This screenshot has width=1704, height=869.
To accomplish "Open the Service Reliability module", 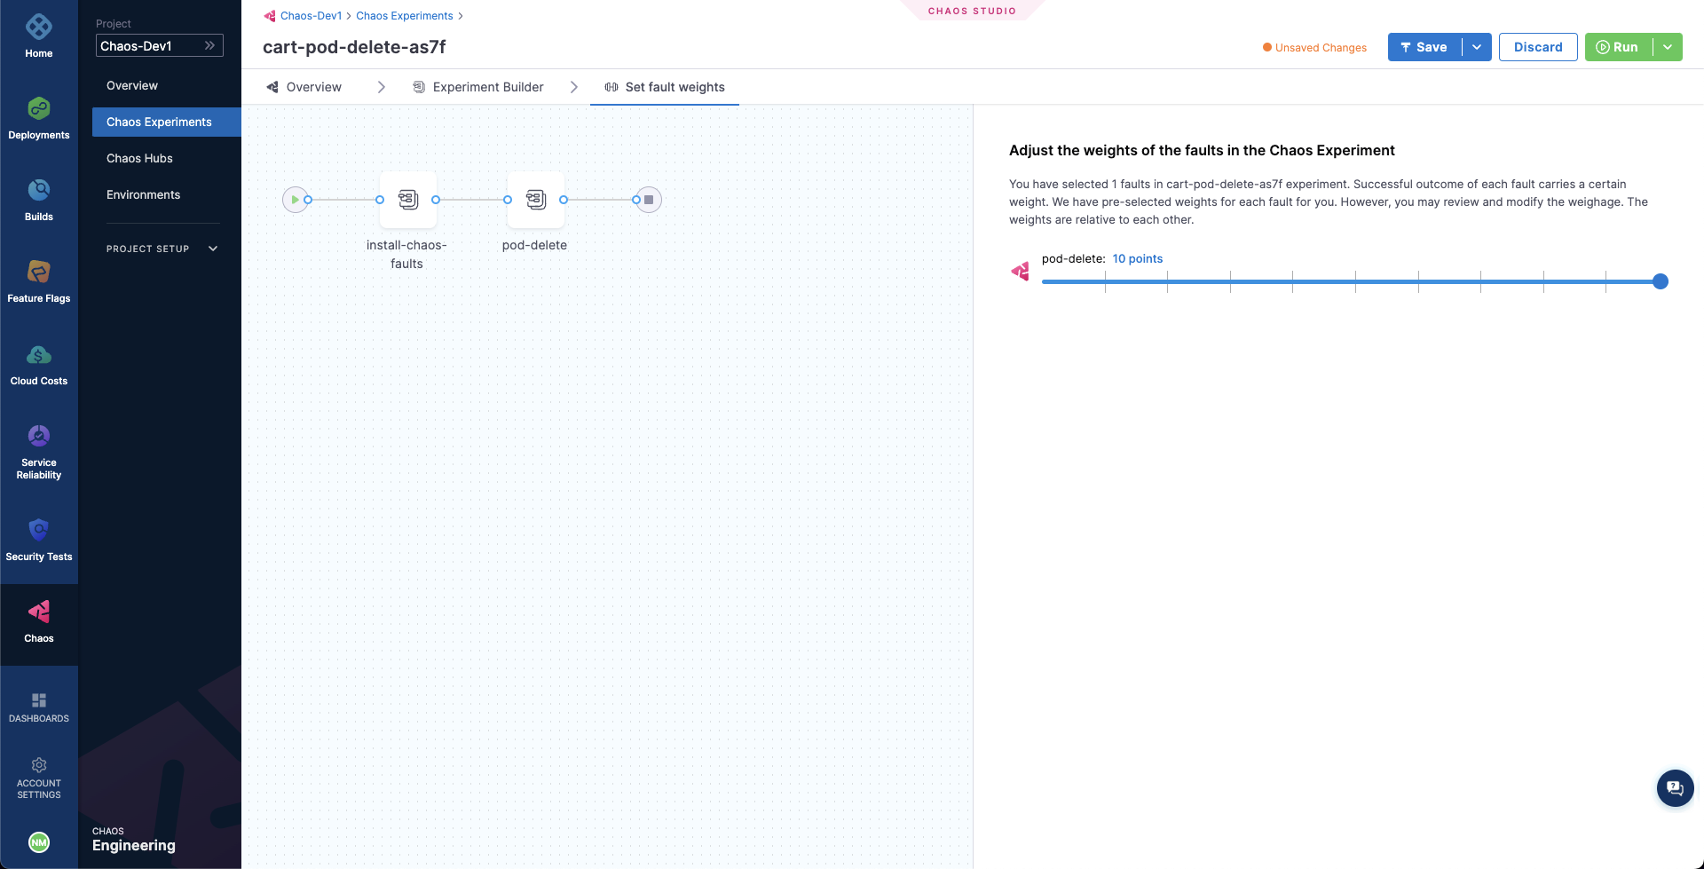I will (39, 453).
